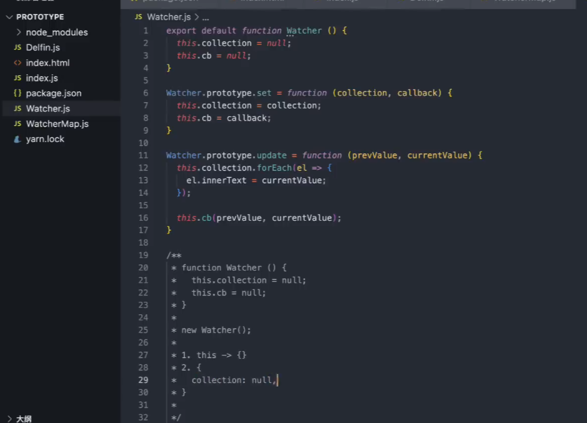Click 'function Watcher () {' comment on line 20
The width and height of the screenshot is (587, 423).
(234, 268)
